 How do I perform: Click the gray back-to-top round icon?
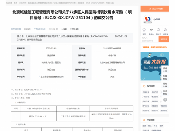tap(165, 100)
